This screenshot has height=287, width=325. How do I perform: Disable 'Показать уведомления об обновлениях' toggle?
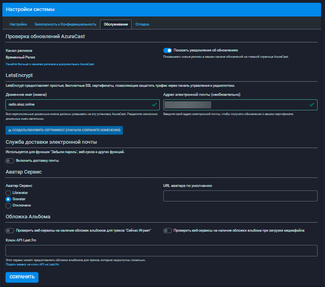(x=168, y=50)
